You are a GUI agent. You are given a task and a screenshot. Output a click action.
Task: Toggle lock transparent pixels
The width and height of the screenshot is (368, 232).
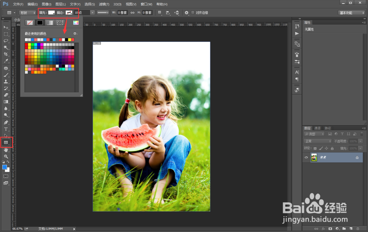pos(315,148)
